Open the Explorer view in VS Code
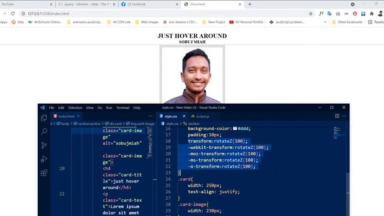Screen dimensions: 384x216 [x=44, y=118]
